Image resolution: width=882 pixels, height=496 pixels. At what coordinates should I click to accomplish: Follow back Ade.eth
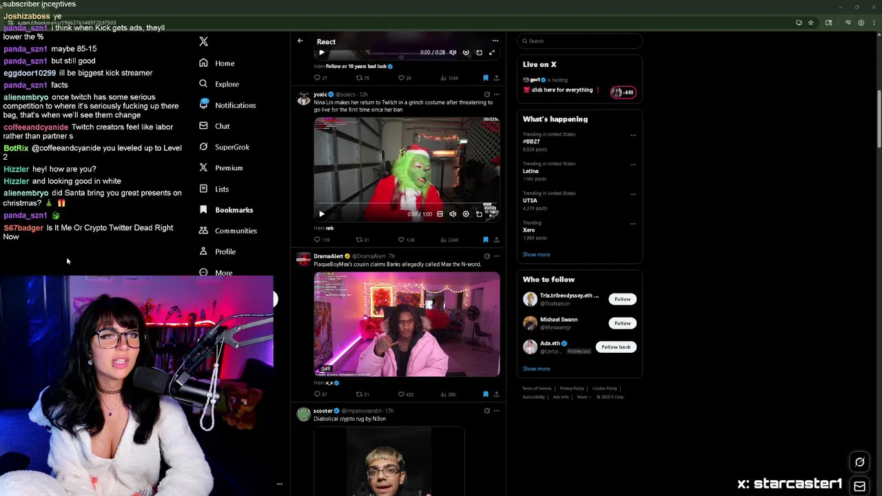(616, 347)
